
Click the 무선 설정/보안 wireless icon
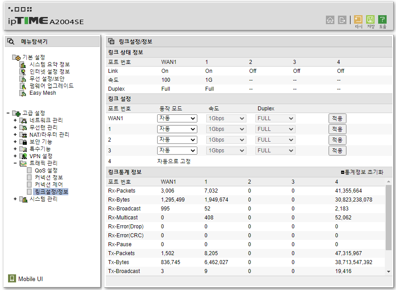pos(23,79)
